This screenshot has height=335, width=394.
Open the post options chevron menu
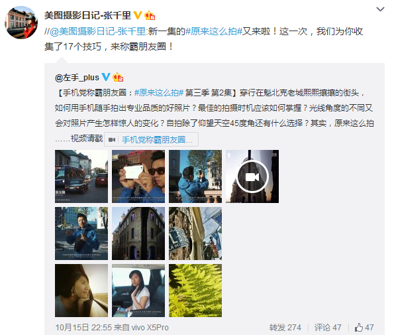click(x=380, y=9)
